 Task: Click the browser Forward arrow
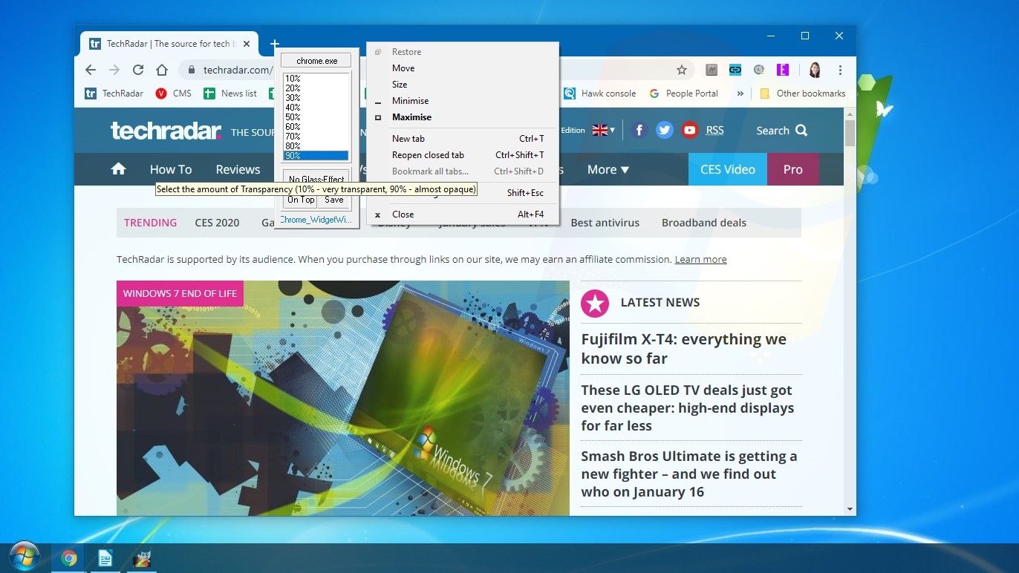click(114, 70)
